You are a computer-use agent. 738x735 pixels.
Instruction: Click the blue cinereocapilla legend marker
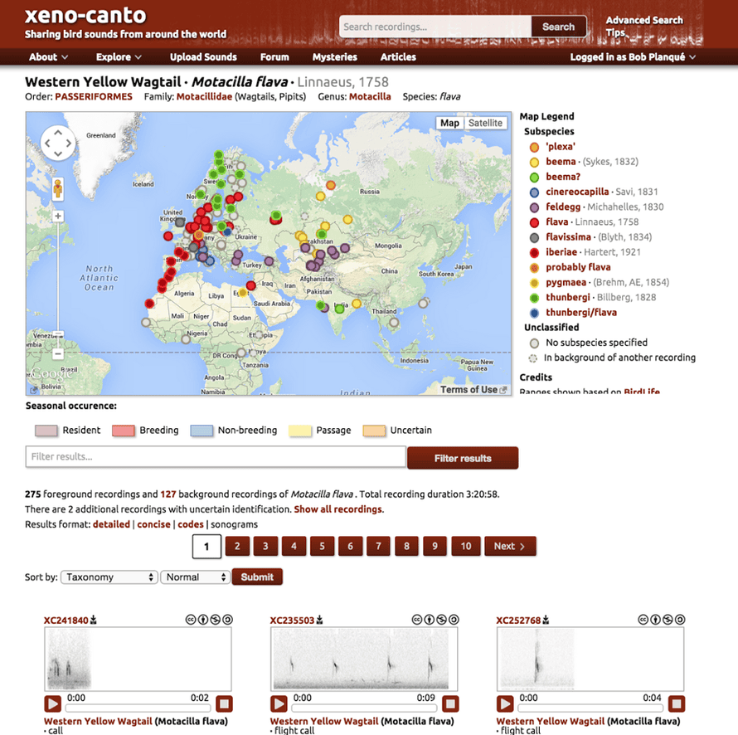(x=534, y=192)
